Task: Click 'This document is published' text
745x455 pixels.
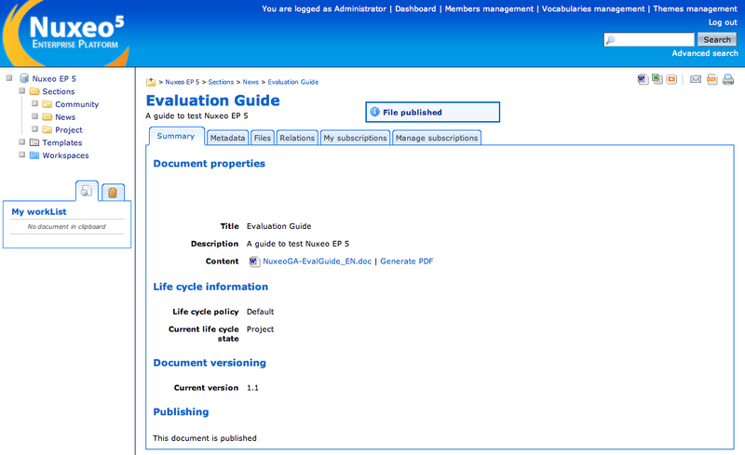Action: (205, 438)
